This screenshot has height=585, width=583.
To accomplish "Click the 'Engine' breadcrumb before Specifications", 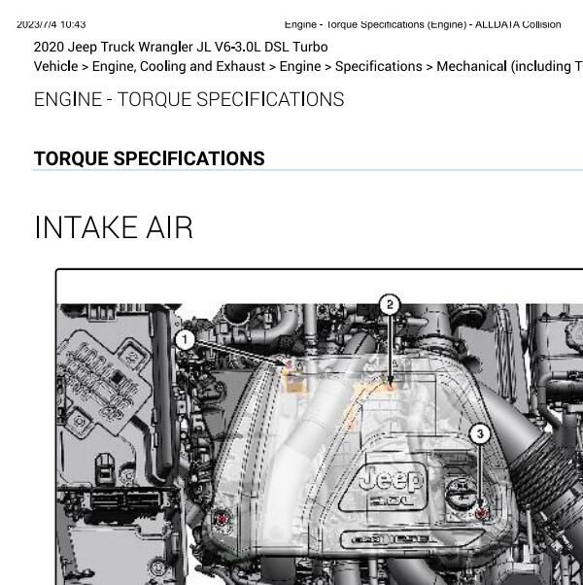I will [x=300, y=66].
